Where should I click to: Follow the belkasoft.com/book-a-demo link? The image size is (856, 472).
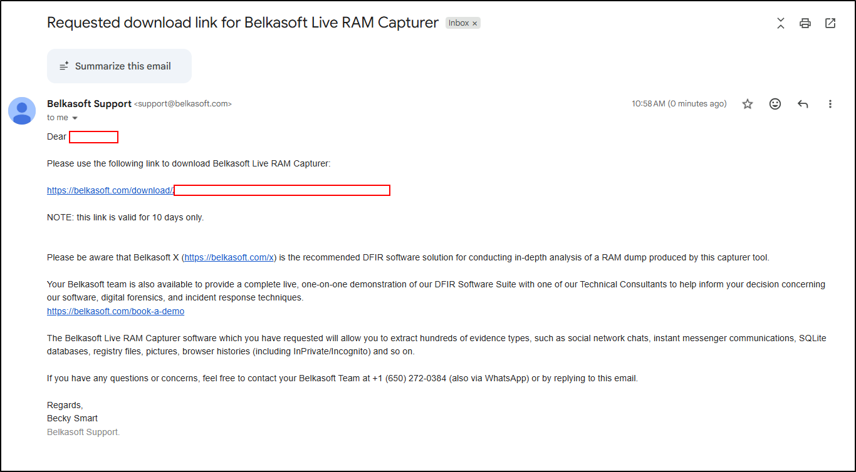coord(115,311)
